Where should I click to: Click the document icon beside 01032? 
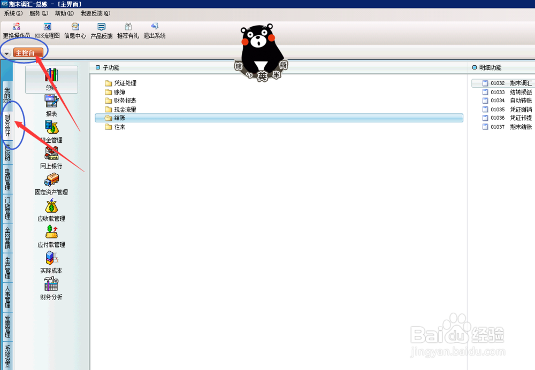pos(485,83)
